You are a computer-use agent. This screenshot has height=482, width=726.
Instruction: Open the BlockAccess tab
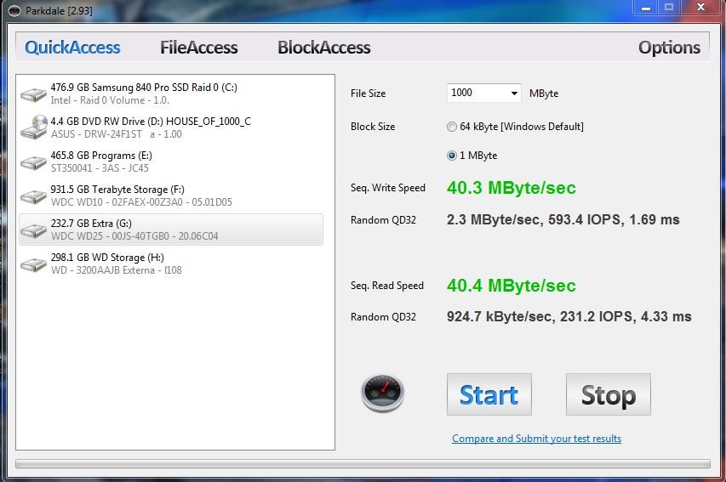pyautogui.click(x=324, y=48)
